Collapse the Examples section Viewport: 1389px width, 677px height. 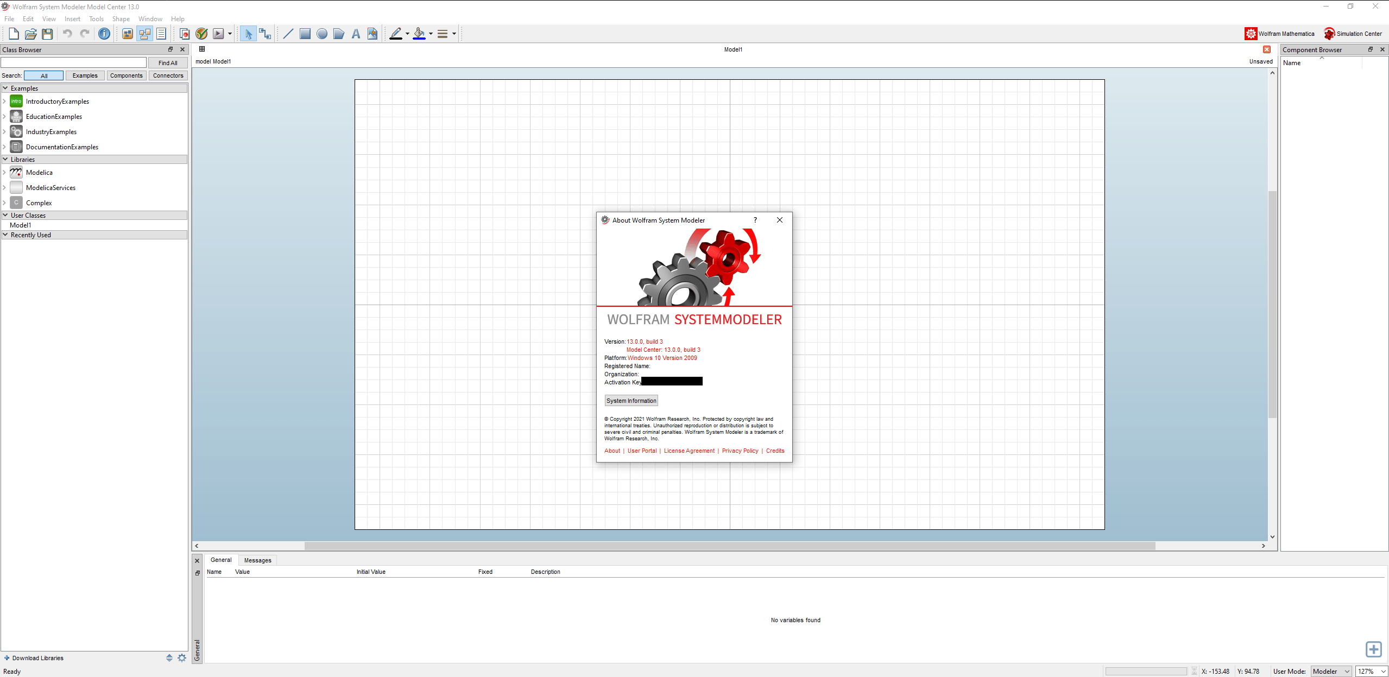coord(5,88)
